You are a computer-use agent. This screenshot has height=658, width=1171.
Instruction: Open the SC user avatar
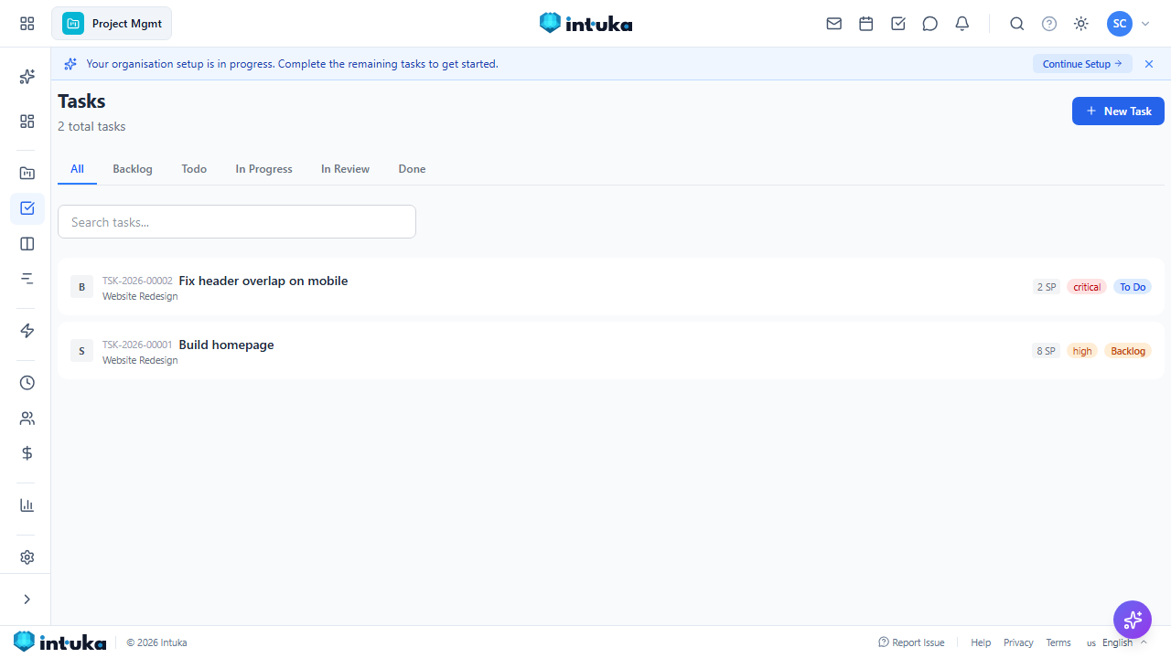tap(1120, 24)
